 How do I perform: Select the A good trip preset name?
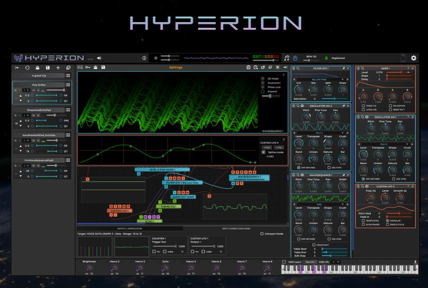(39, 76)
